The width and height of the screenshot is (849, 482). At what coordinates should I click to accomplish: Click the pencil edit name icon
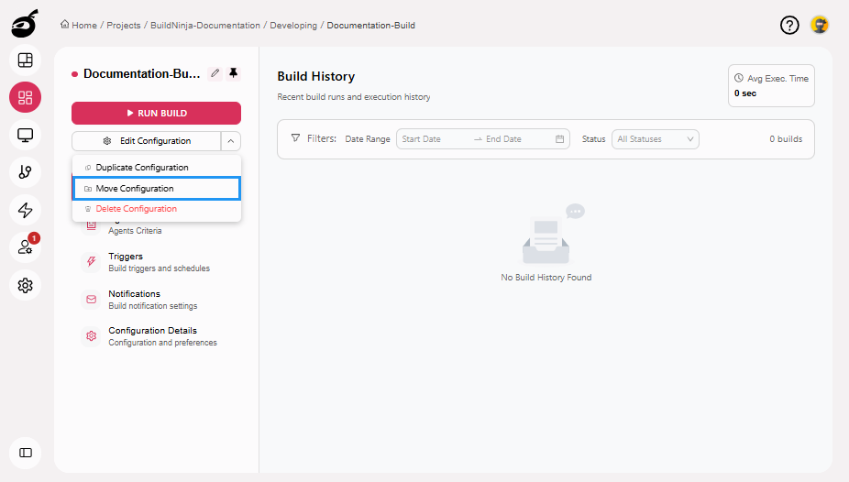[215, 73]
